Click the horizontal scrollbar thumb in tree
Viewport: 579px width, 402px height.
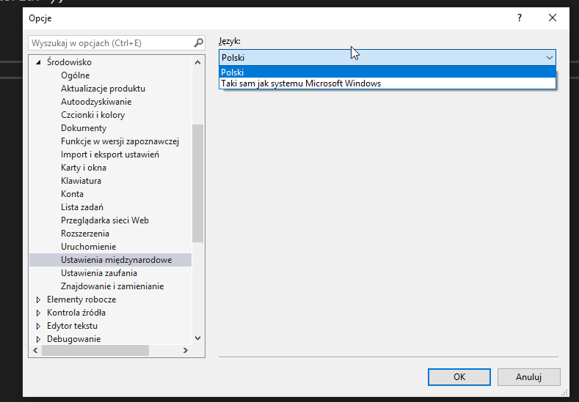point(95,351)
